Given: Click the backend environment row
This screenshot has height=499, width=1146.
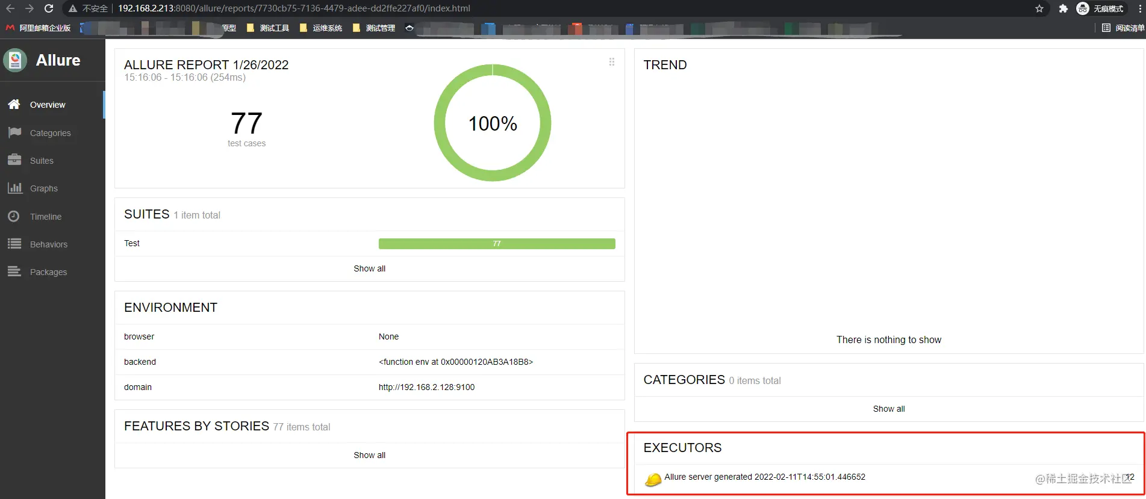Looking at the screenshot, I should click(369, 362).
